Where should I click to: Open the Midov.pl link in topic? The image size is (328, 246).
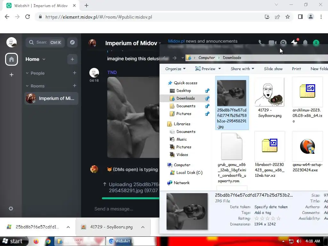[x=176, y=41]
